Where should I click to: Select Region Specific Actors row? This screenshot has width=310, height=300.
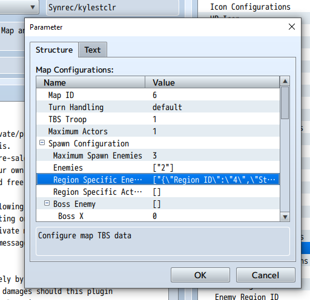[158, 192]
